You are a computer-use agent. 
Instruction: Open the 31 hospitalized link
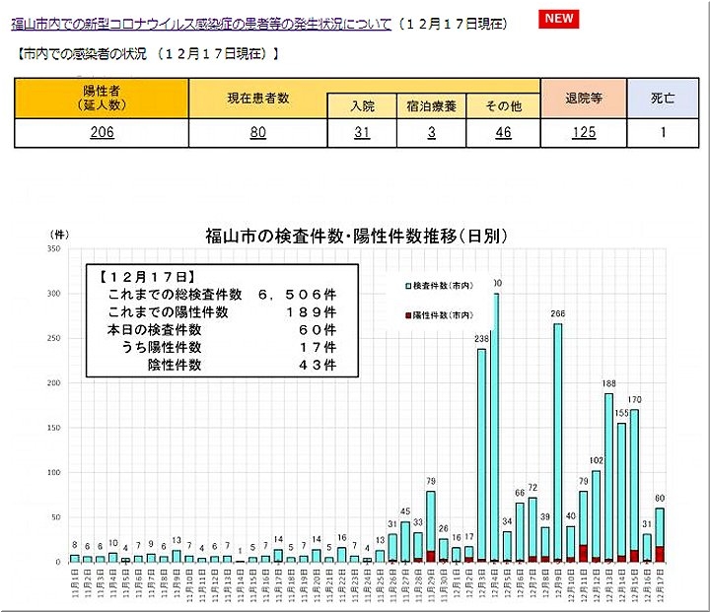pyautogui.click(x=362, y=133)
